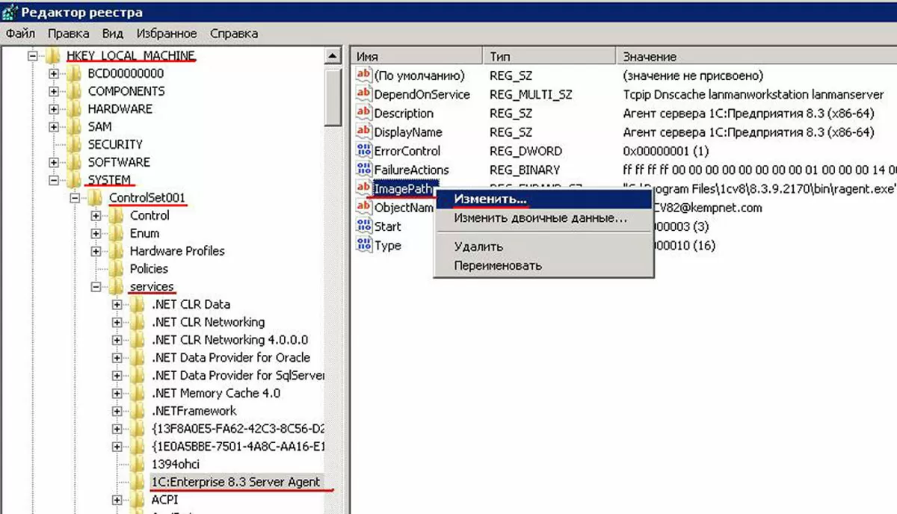Collapse the ControlSet001 key
Viewport: 897px width, 514px height.
tap(75, 198)
